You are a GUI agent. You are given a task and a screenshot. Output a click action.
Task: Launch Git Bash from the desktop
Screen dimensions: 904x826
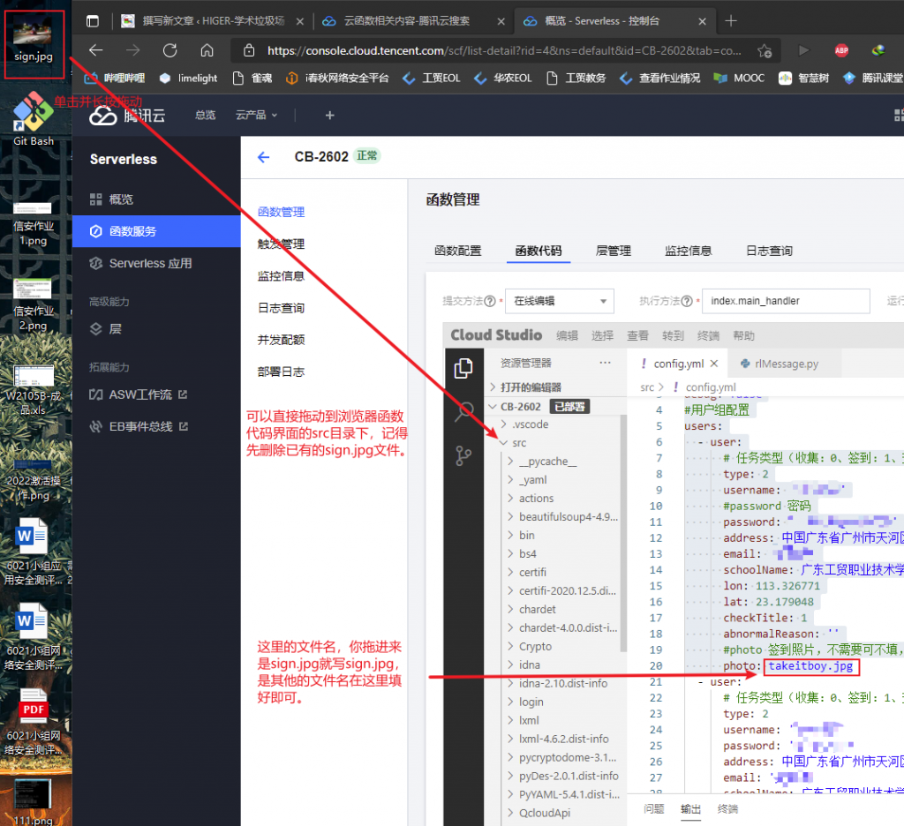[34, 119]
